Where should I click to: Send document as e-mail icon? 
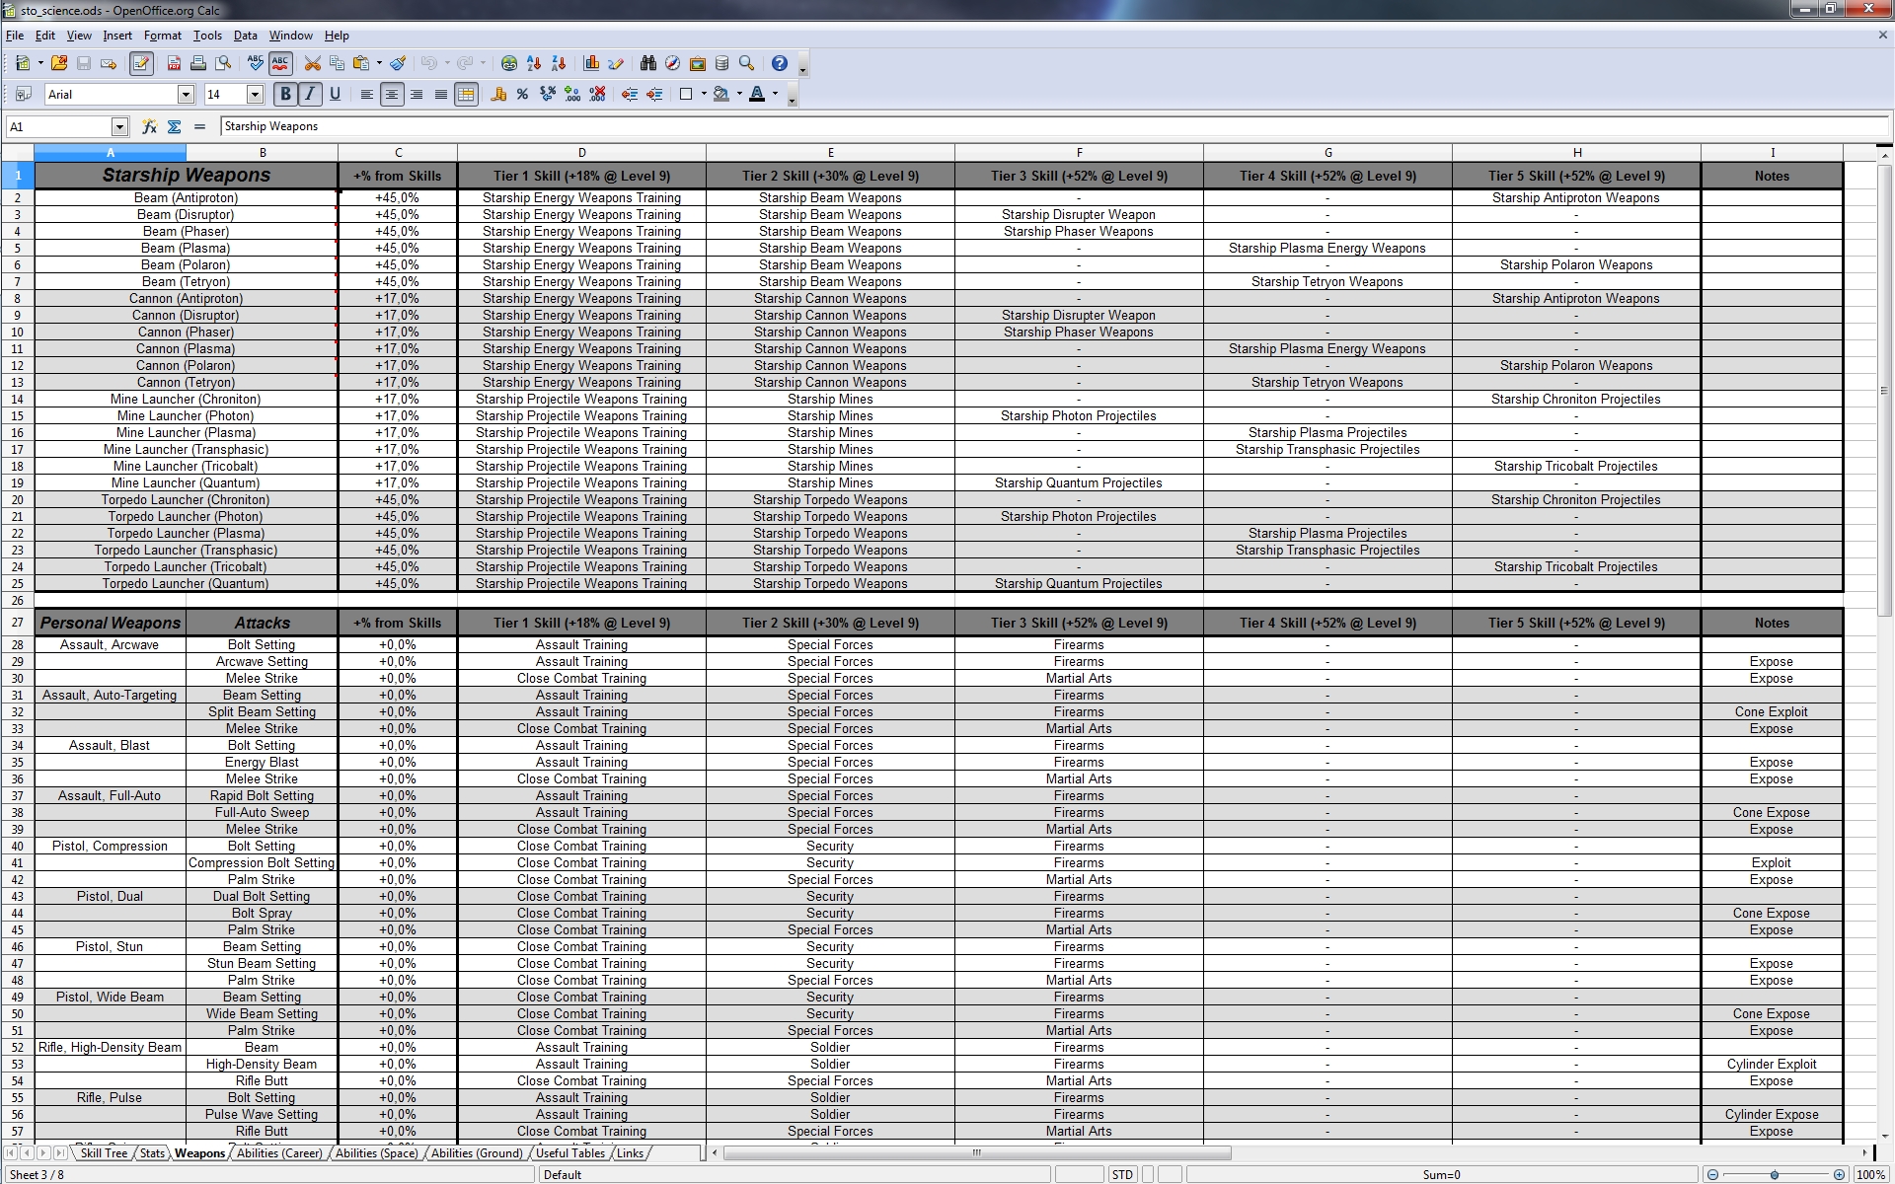pos(109,63)
